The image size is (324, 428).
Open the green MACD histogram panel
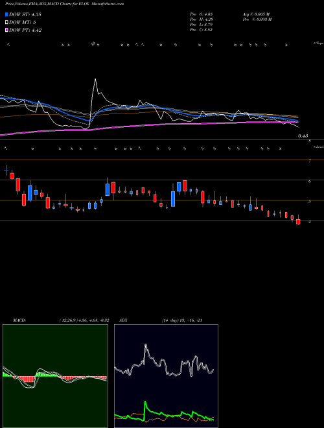point(55,376)
